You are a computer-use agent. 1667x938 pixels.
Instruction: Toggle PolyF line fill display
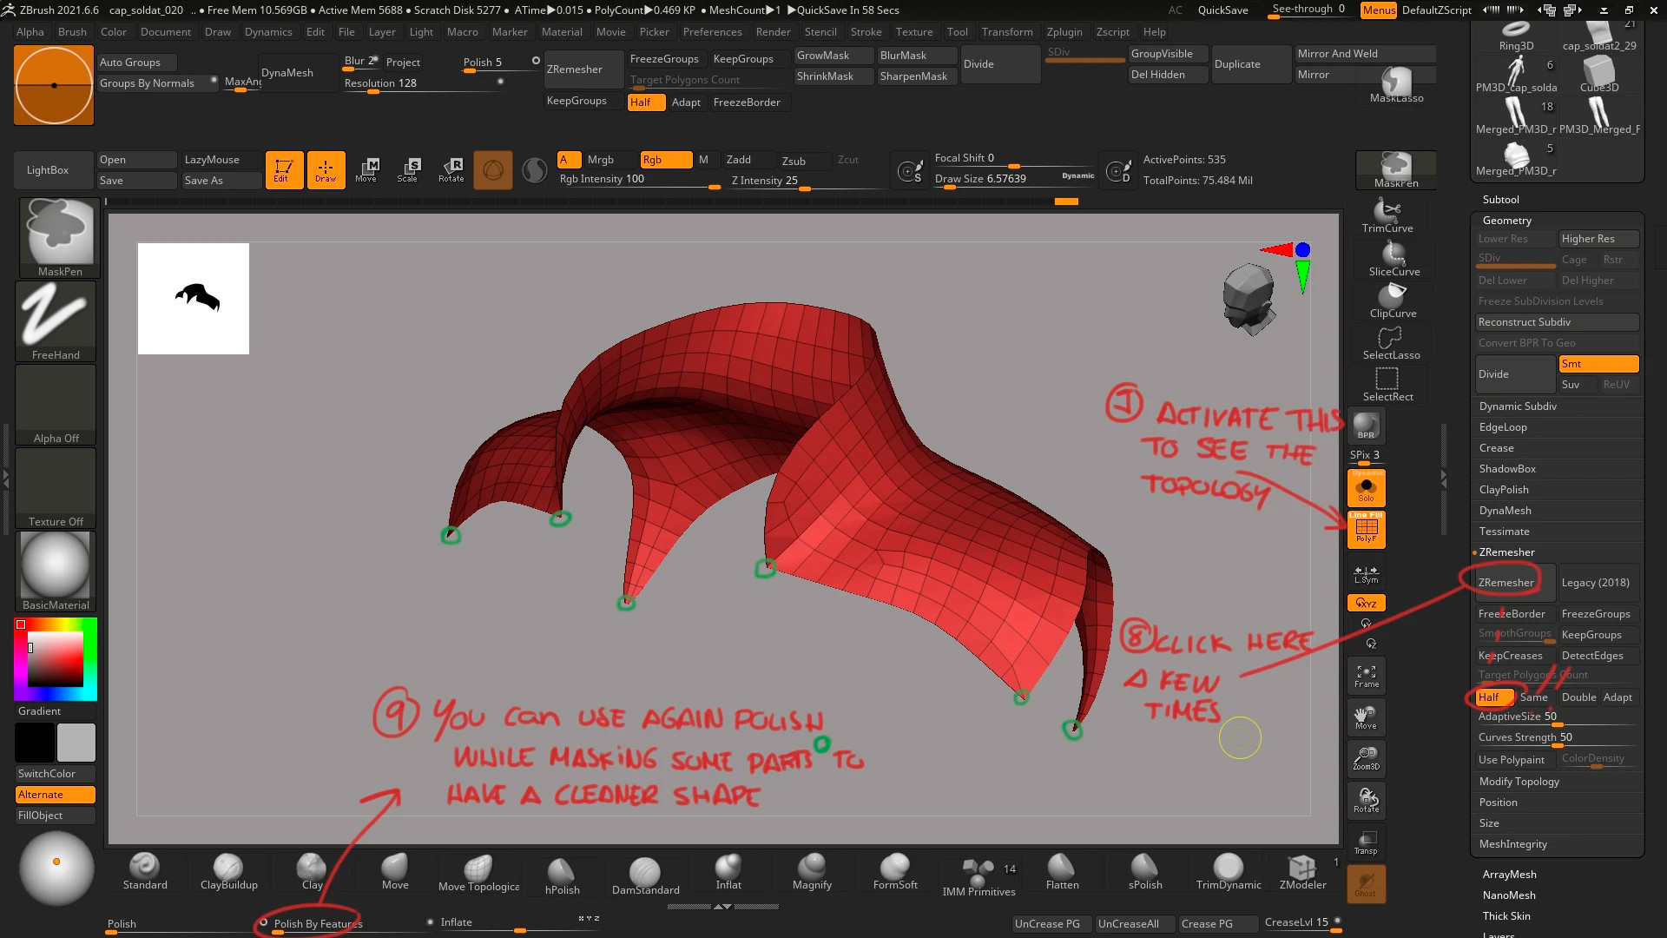pos(1366,530)
